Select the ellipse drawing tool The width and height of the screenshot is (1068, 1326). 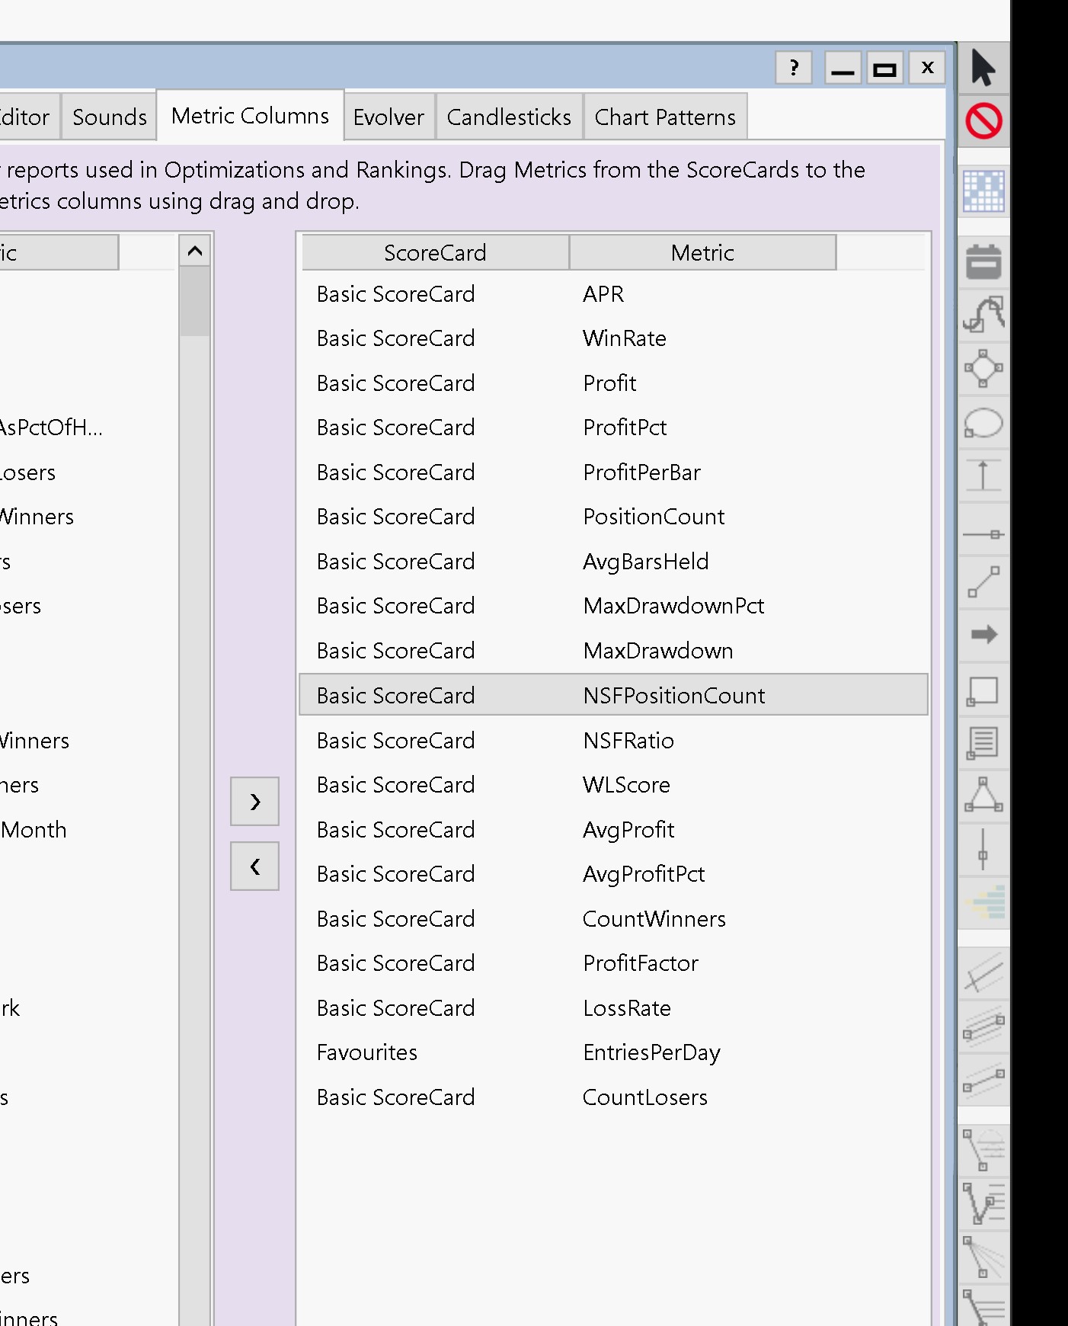(983, 423)
